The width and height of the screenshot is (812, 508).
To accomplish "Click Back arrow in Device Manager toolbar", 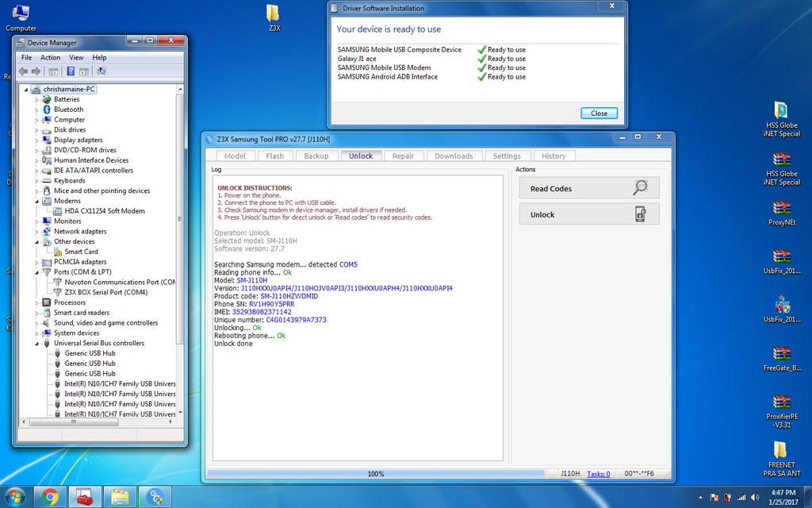I will (x=23, y=71).
